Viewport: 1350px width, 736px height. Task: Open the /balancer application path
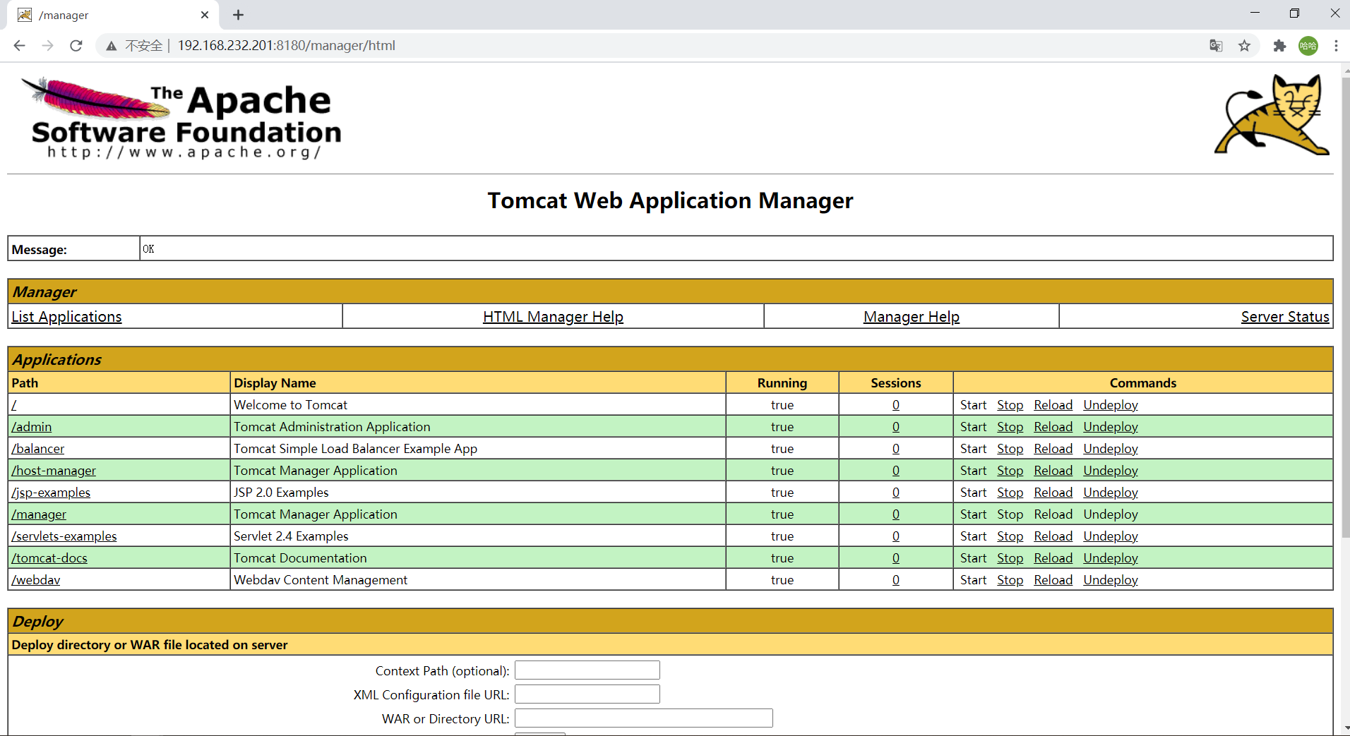[38, 449]
